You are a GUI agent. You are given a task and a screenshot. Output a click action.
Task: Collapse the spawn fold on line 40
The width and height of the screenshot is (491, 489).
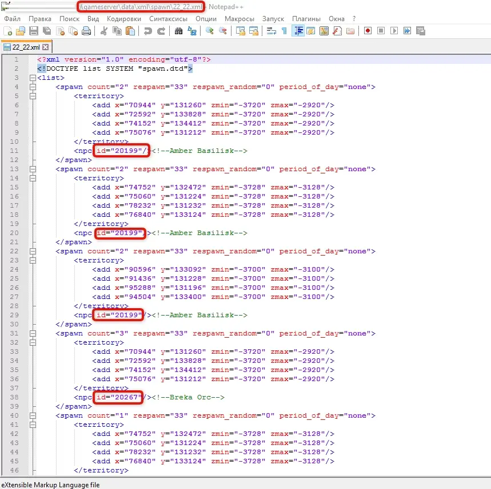click(x=33, y=416)
